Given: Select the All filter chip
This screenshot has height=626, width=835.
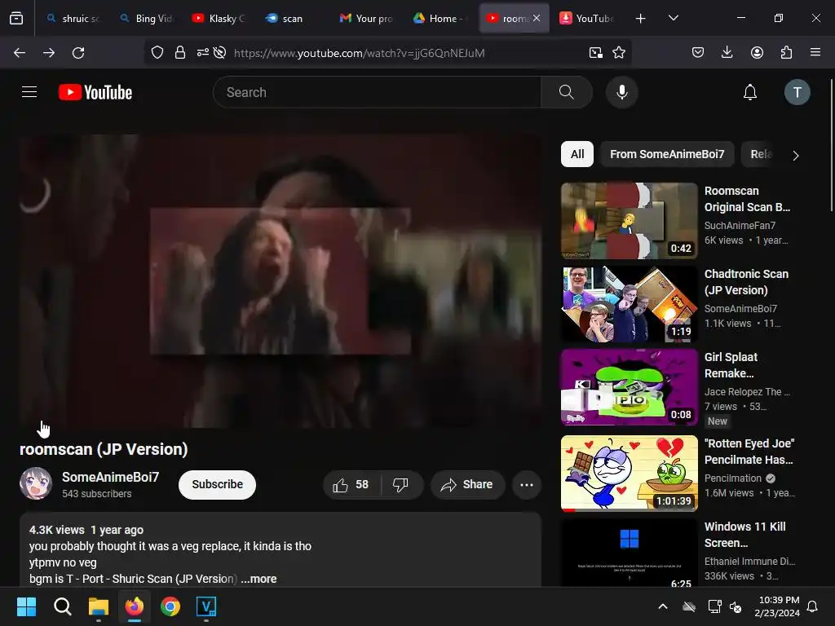Looking at the screenshot, I should (x=577, y=154).
